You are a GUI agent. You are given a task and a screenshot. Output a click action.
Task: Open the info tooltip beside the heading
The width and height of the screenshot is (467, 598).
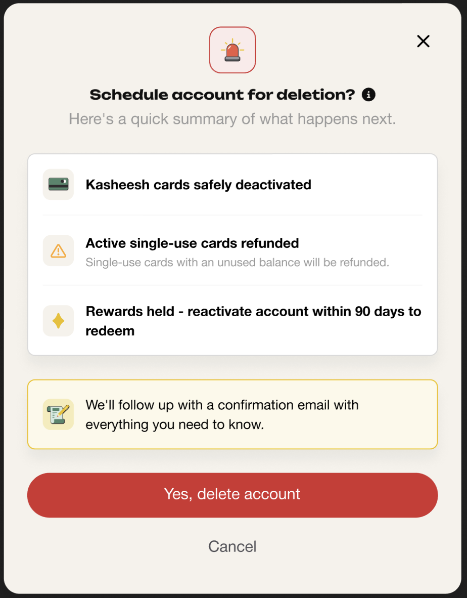368,94
